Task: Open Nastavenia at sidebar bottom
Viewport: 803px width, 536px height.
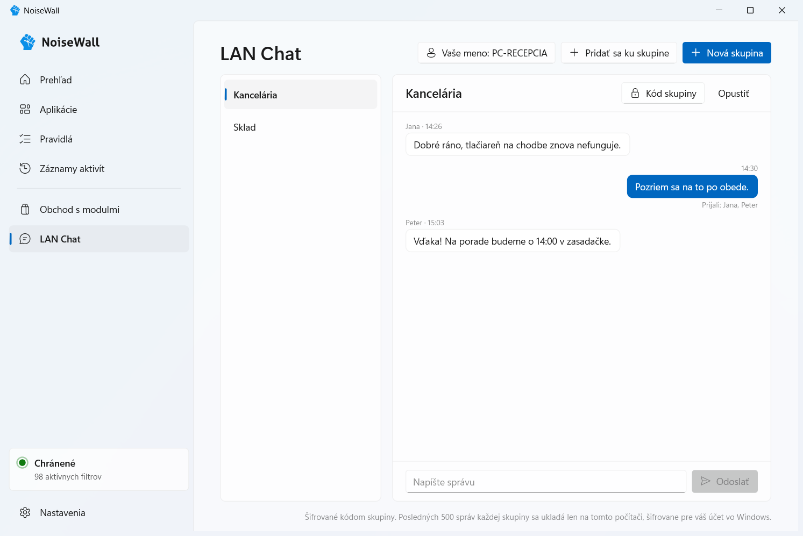Action: [x=99, y=513]
